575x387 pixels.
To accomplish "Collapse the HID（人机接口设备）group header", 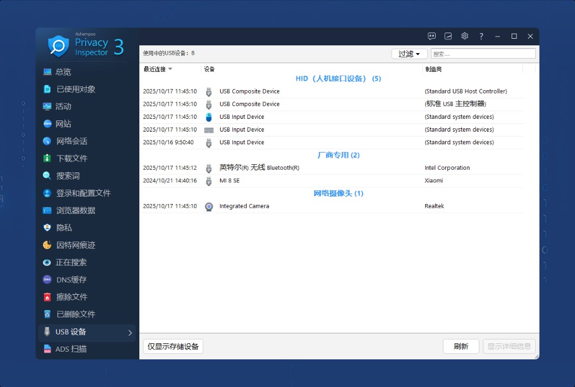I will (338, 79).
